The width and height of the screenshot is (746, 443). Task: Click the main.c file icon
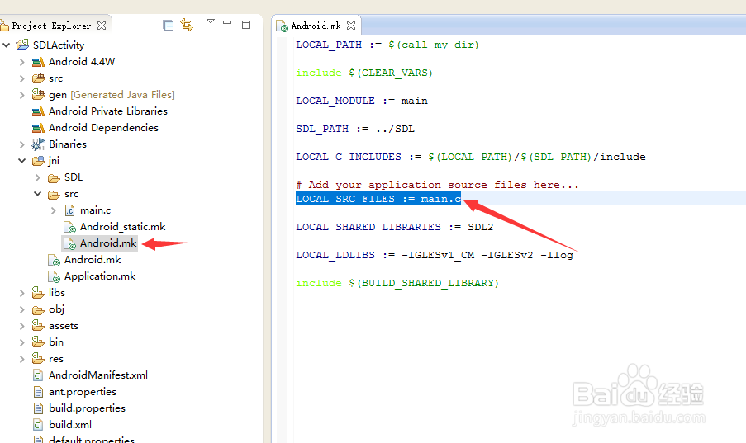pos(69,210)
